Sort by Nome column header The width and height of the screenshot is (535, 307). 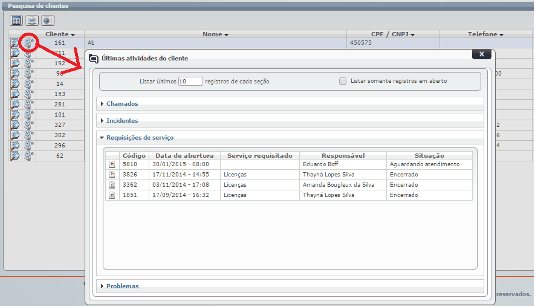coord(215,34)
